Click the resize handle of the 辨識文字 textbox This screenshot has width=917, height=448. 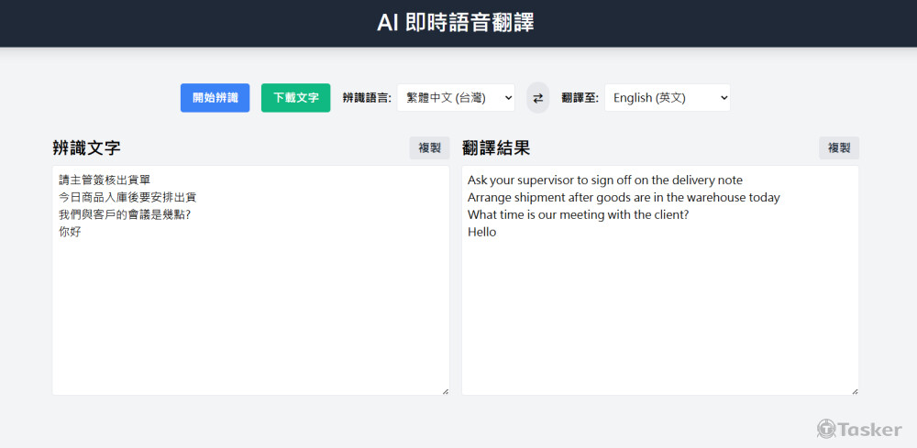[445, 391]
